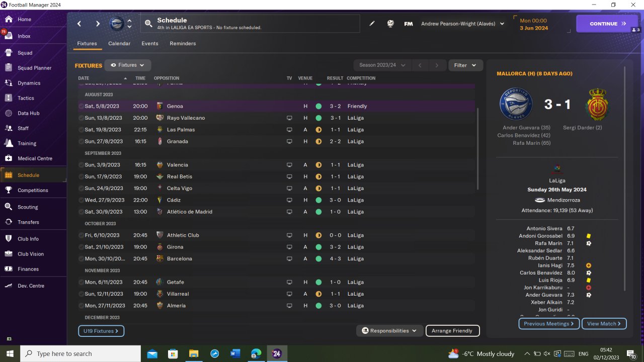Toggle the Barcelona fixture checkmark
The image size is (644, 362).
tap(82, 258)
